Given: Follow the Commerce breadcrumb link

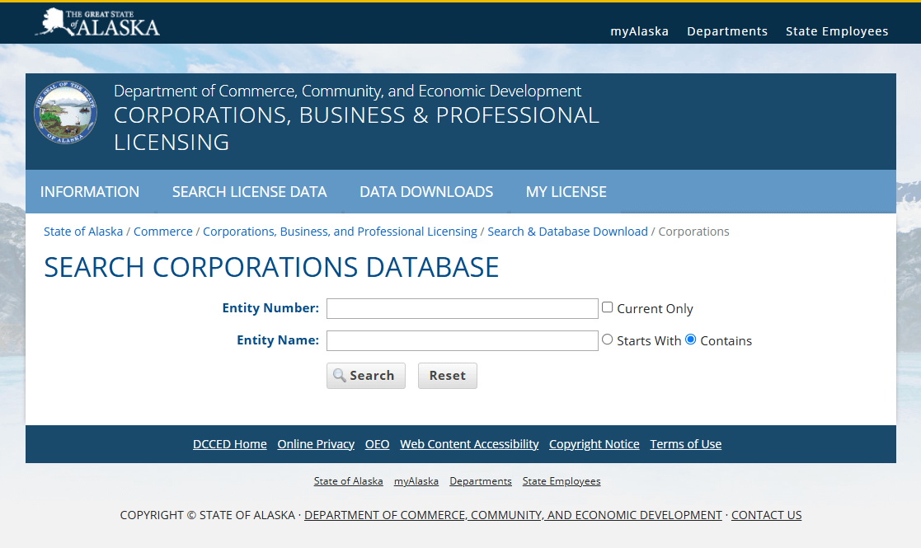Looking at the screenshot, I should point(163,232).
